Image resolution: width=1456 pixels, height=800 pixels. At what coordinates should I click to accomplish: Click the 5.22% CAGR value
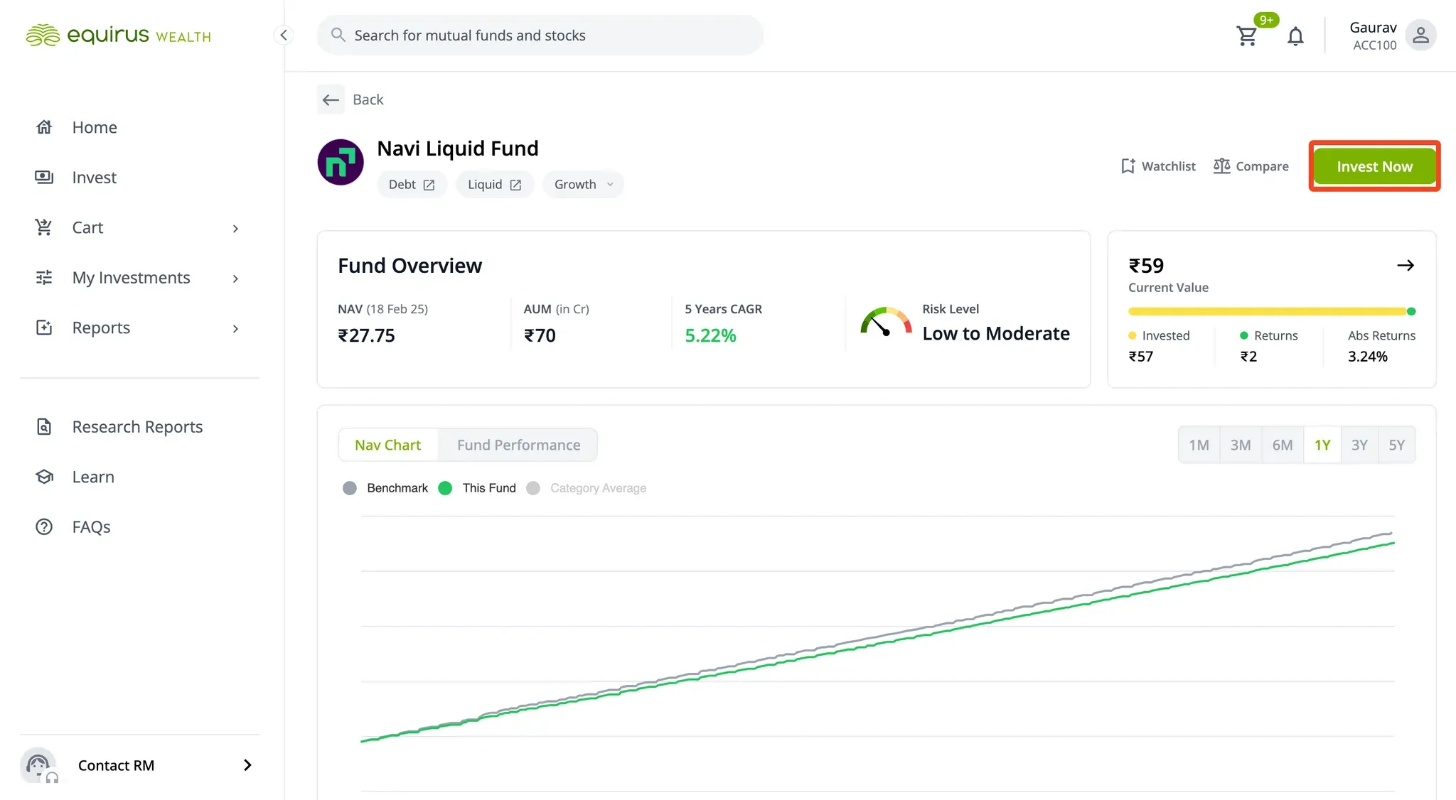coord(710,335)
